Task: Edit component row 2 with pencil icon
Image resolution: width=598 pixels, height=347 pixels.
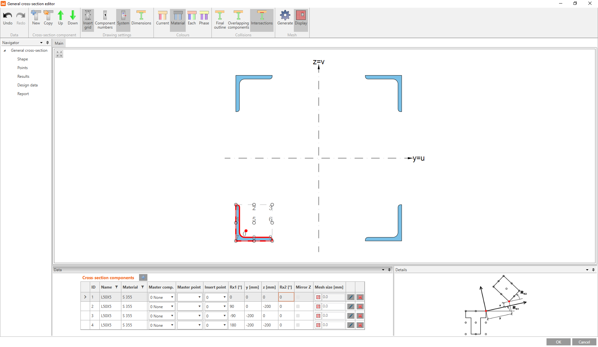Action: [351, 307]
